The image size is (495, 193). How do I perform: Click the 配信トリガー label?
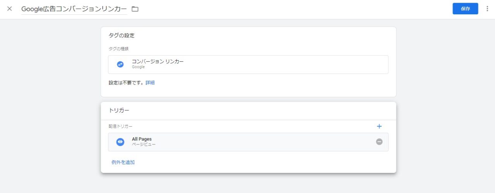tap(120, 126)
